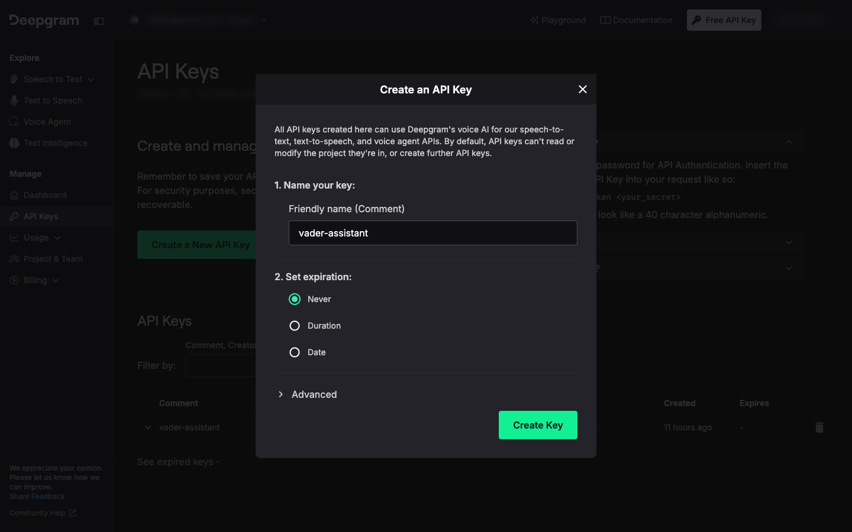Select the Never expiration option
Image resolution: width=852 pixels, height=532 pixels.
(295, 299)
